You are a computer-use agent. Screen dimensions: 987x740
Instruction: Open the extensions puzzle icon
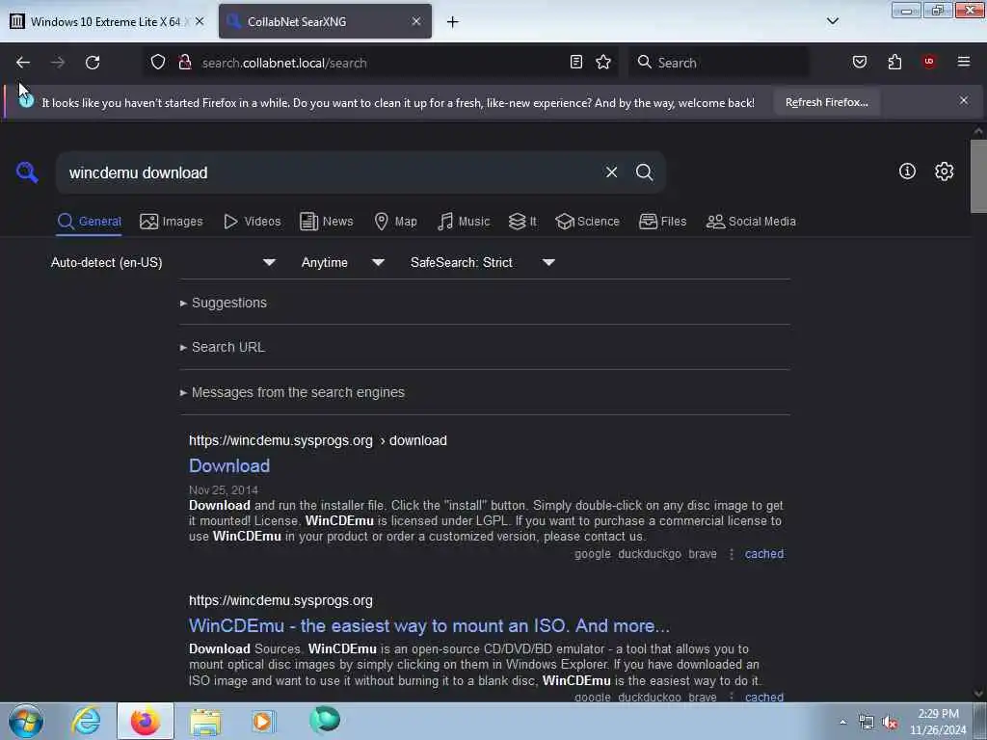tap(894, 62)
